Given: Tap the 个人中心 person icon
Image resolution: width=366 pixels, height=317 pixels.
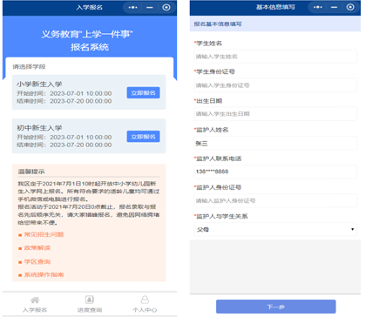Looking at the screenshot, I should [x=145, y=300].
